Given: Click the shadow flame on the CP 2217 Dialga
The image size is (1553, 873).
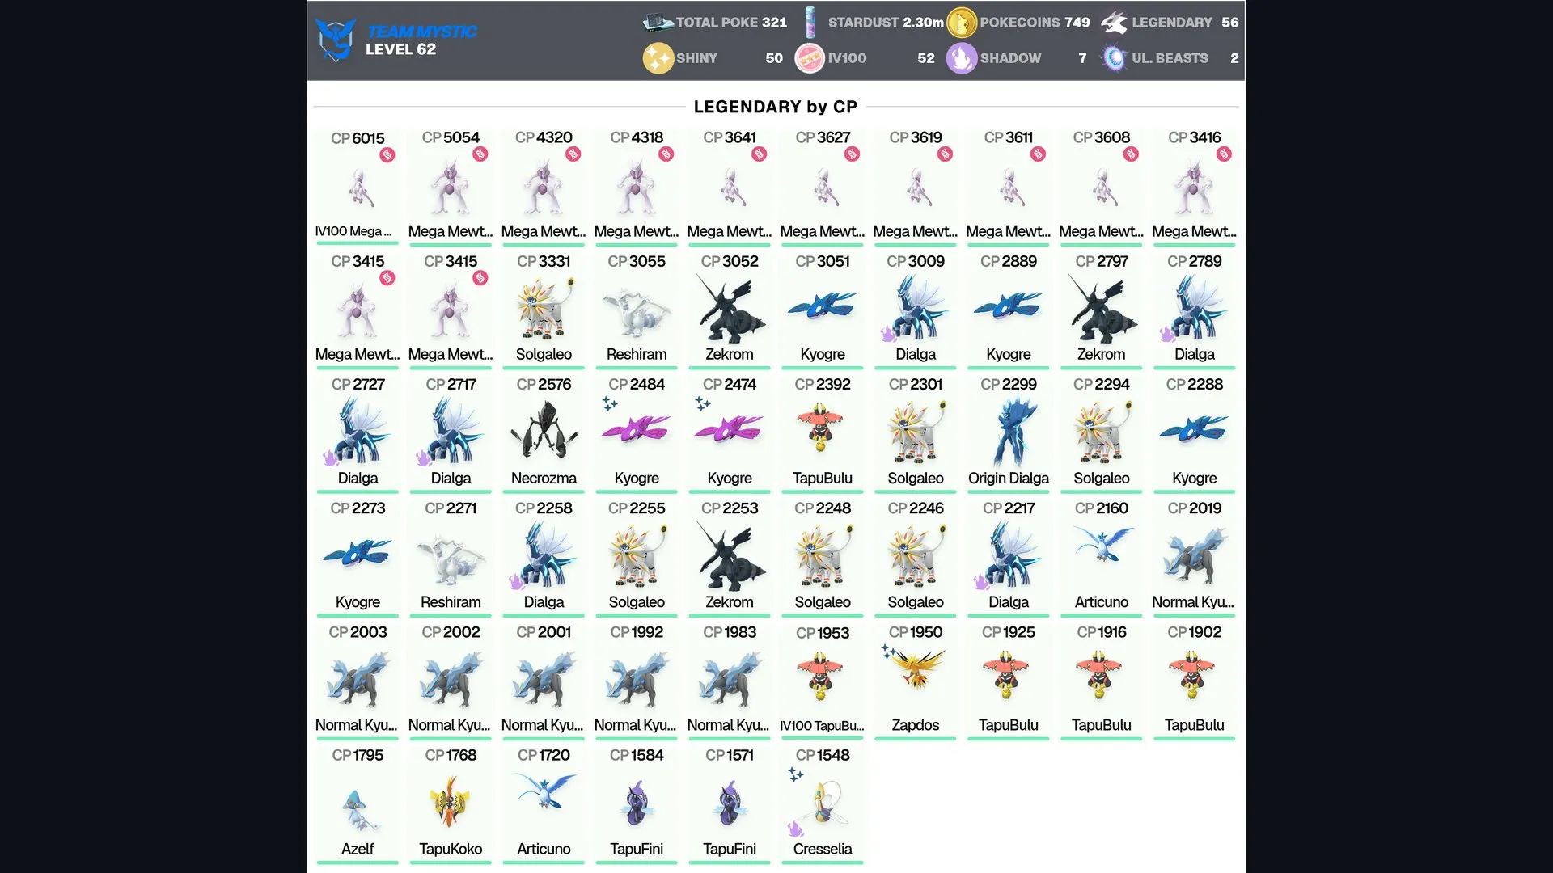Looking at the screenshot, I should 981,581.
